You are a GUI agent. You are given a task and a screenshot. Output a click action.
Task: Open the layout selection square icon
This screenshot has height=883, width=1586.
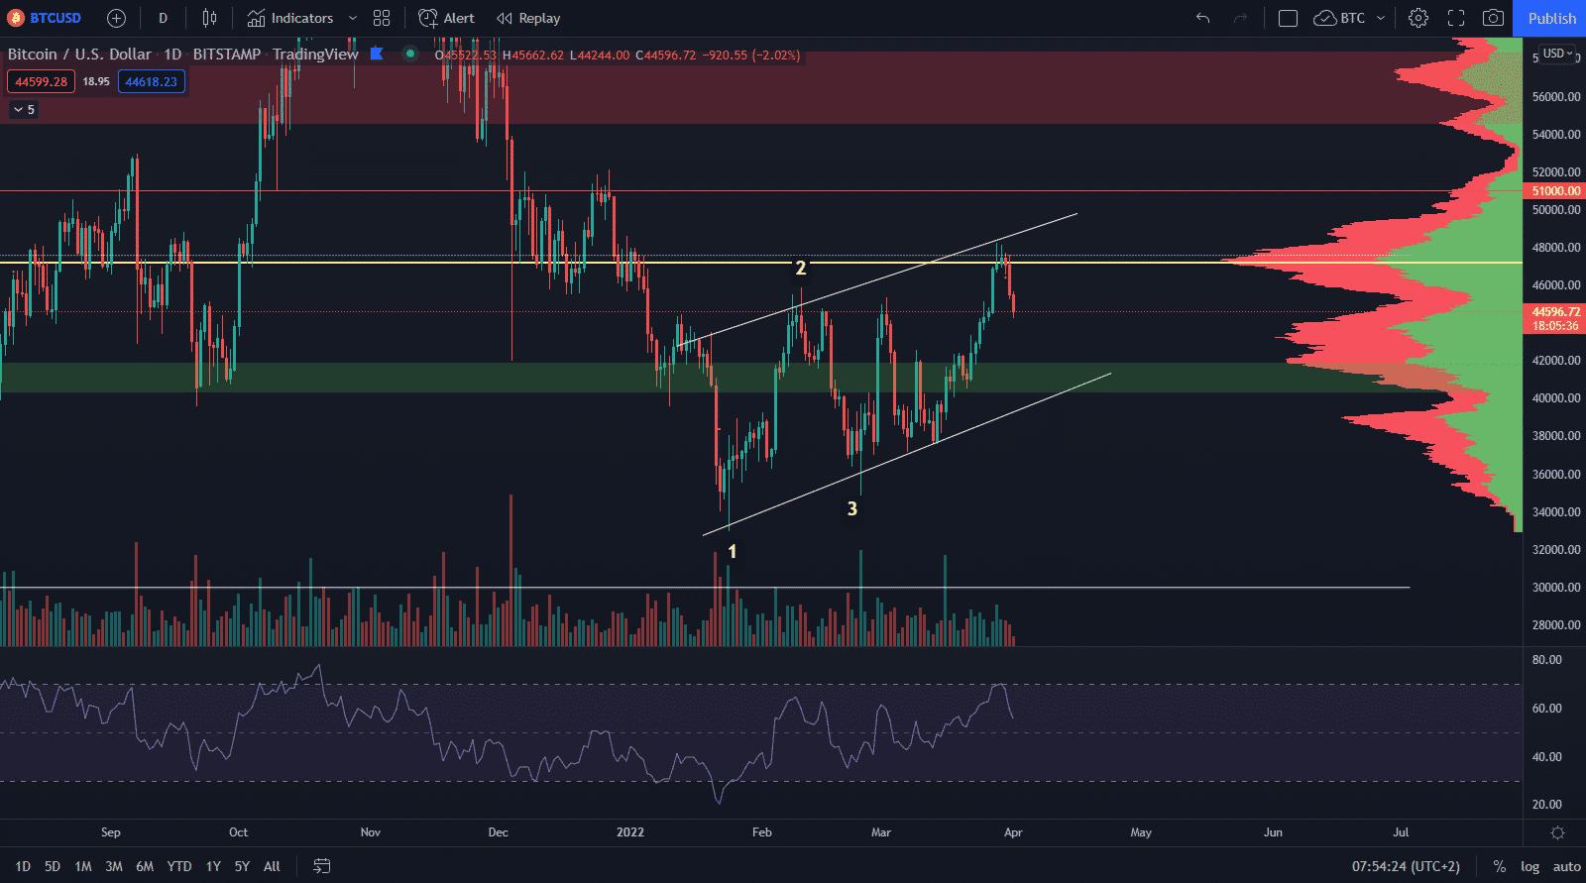1288,18
